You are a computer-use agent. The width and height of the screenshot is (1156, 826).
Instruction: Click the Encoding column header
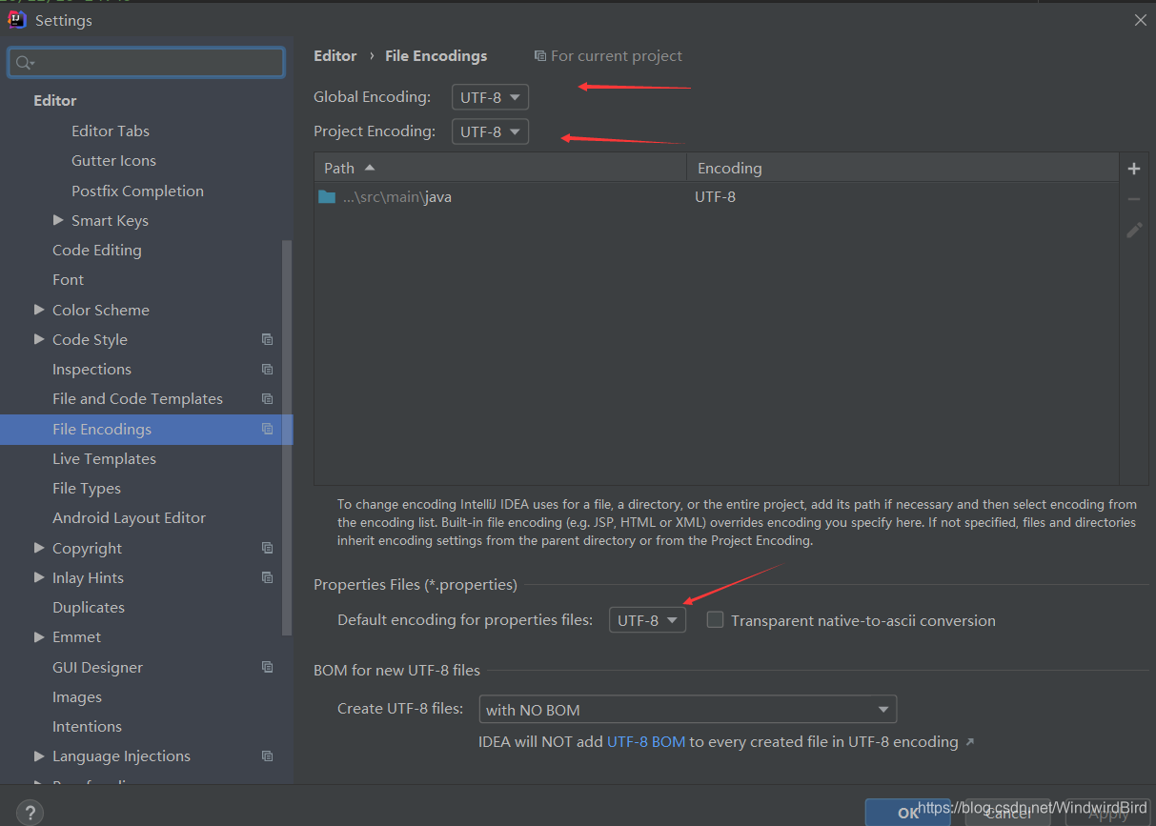click(x=902, y=168)
